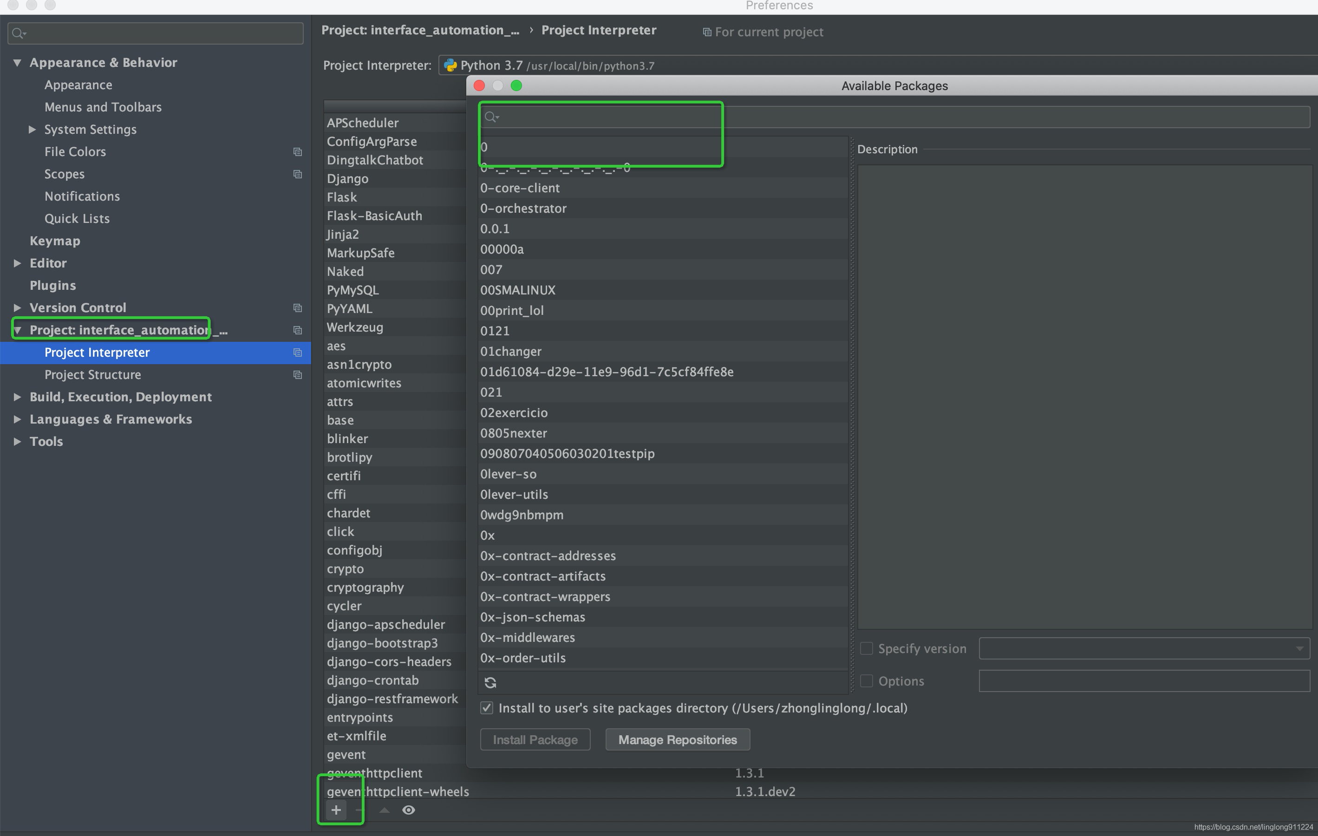The width and height of the screenshot is (1318, 836).
Task: Click the Version Control settings icon
Action: pos(295,307)
